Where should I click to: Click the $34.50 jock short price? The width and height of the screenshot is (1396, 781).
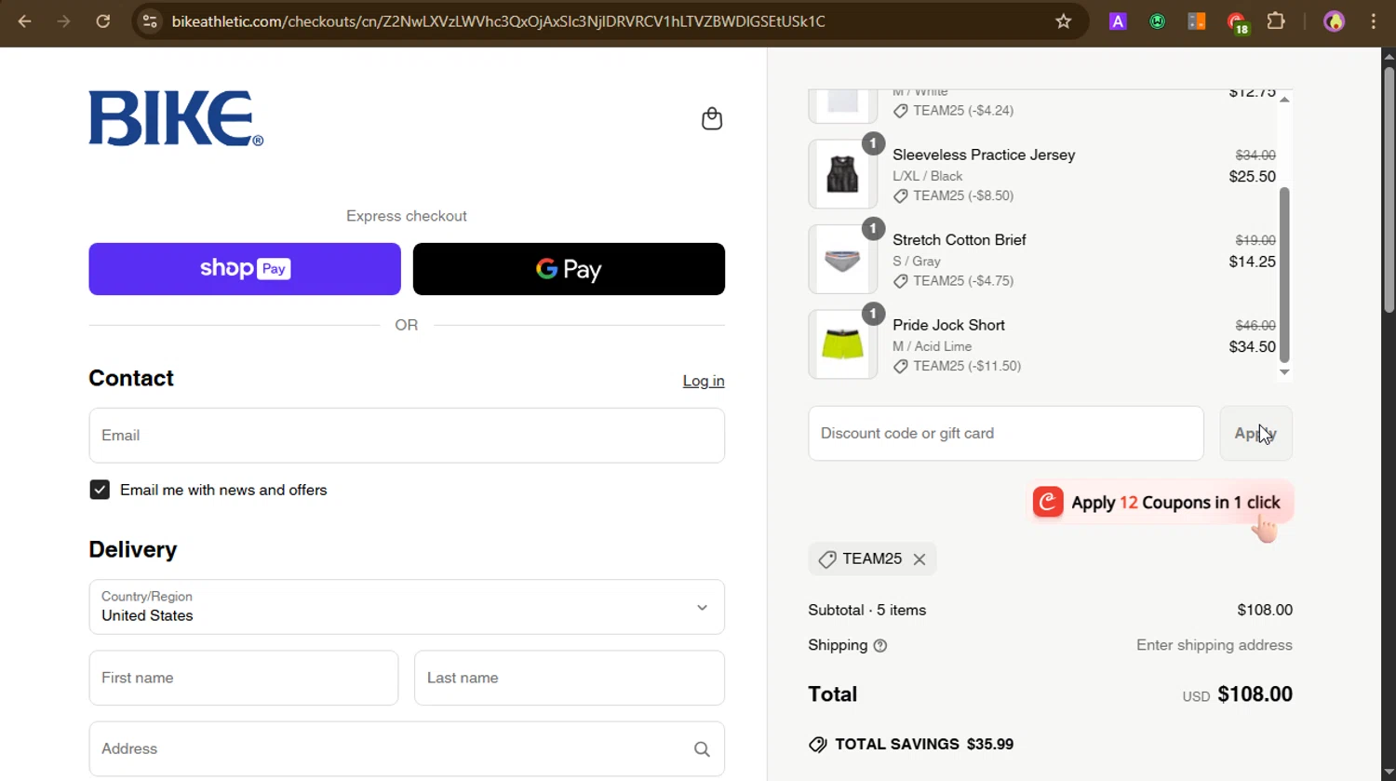(1253, 347)
